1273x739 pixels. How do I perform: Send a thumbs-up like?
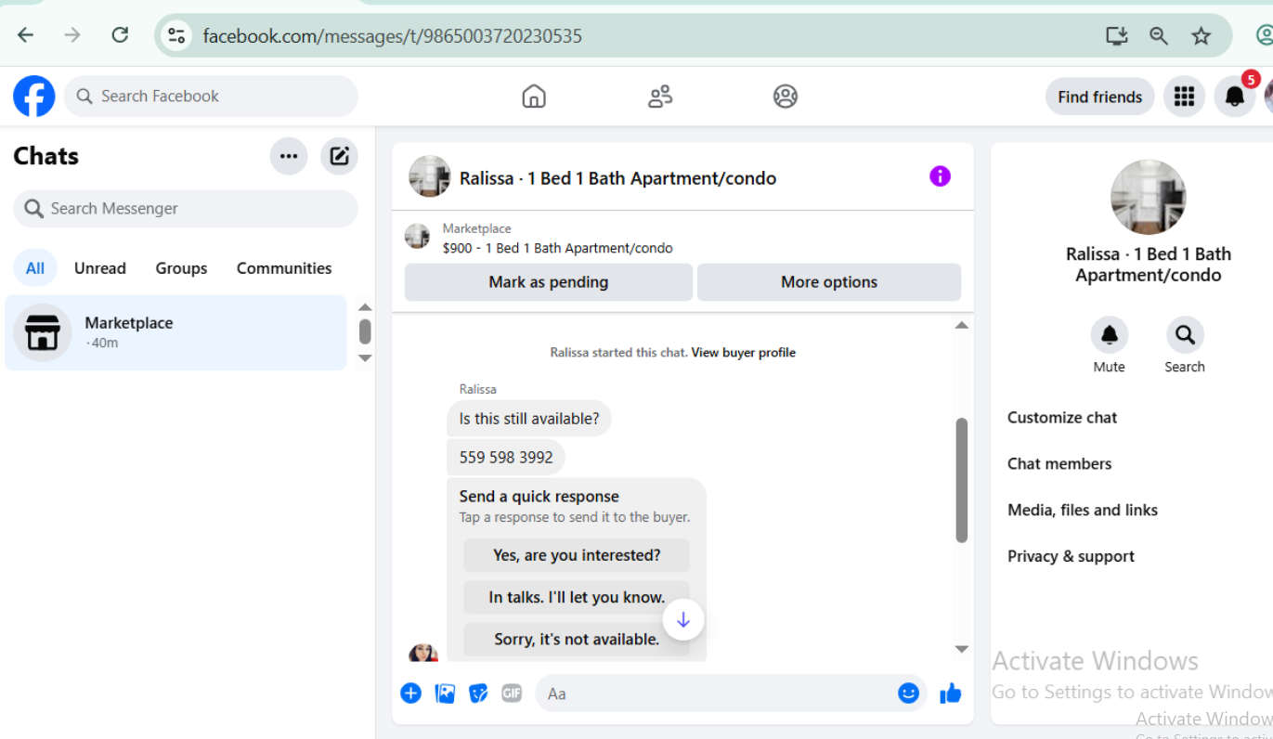(x=951, y=694)
